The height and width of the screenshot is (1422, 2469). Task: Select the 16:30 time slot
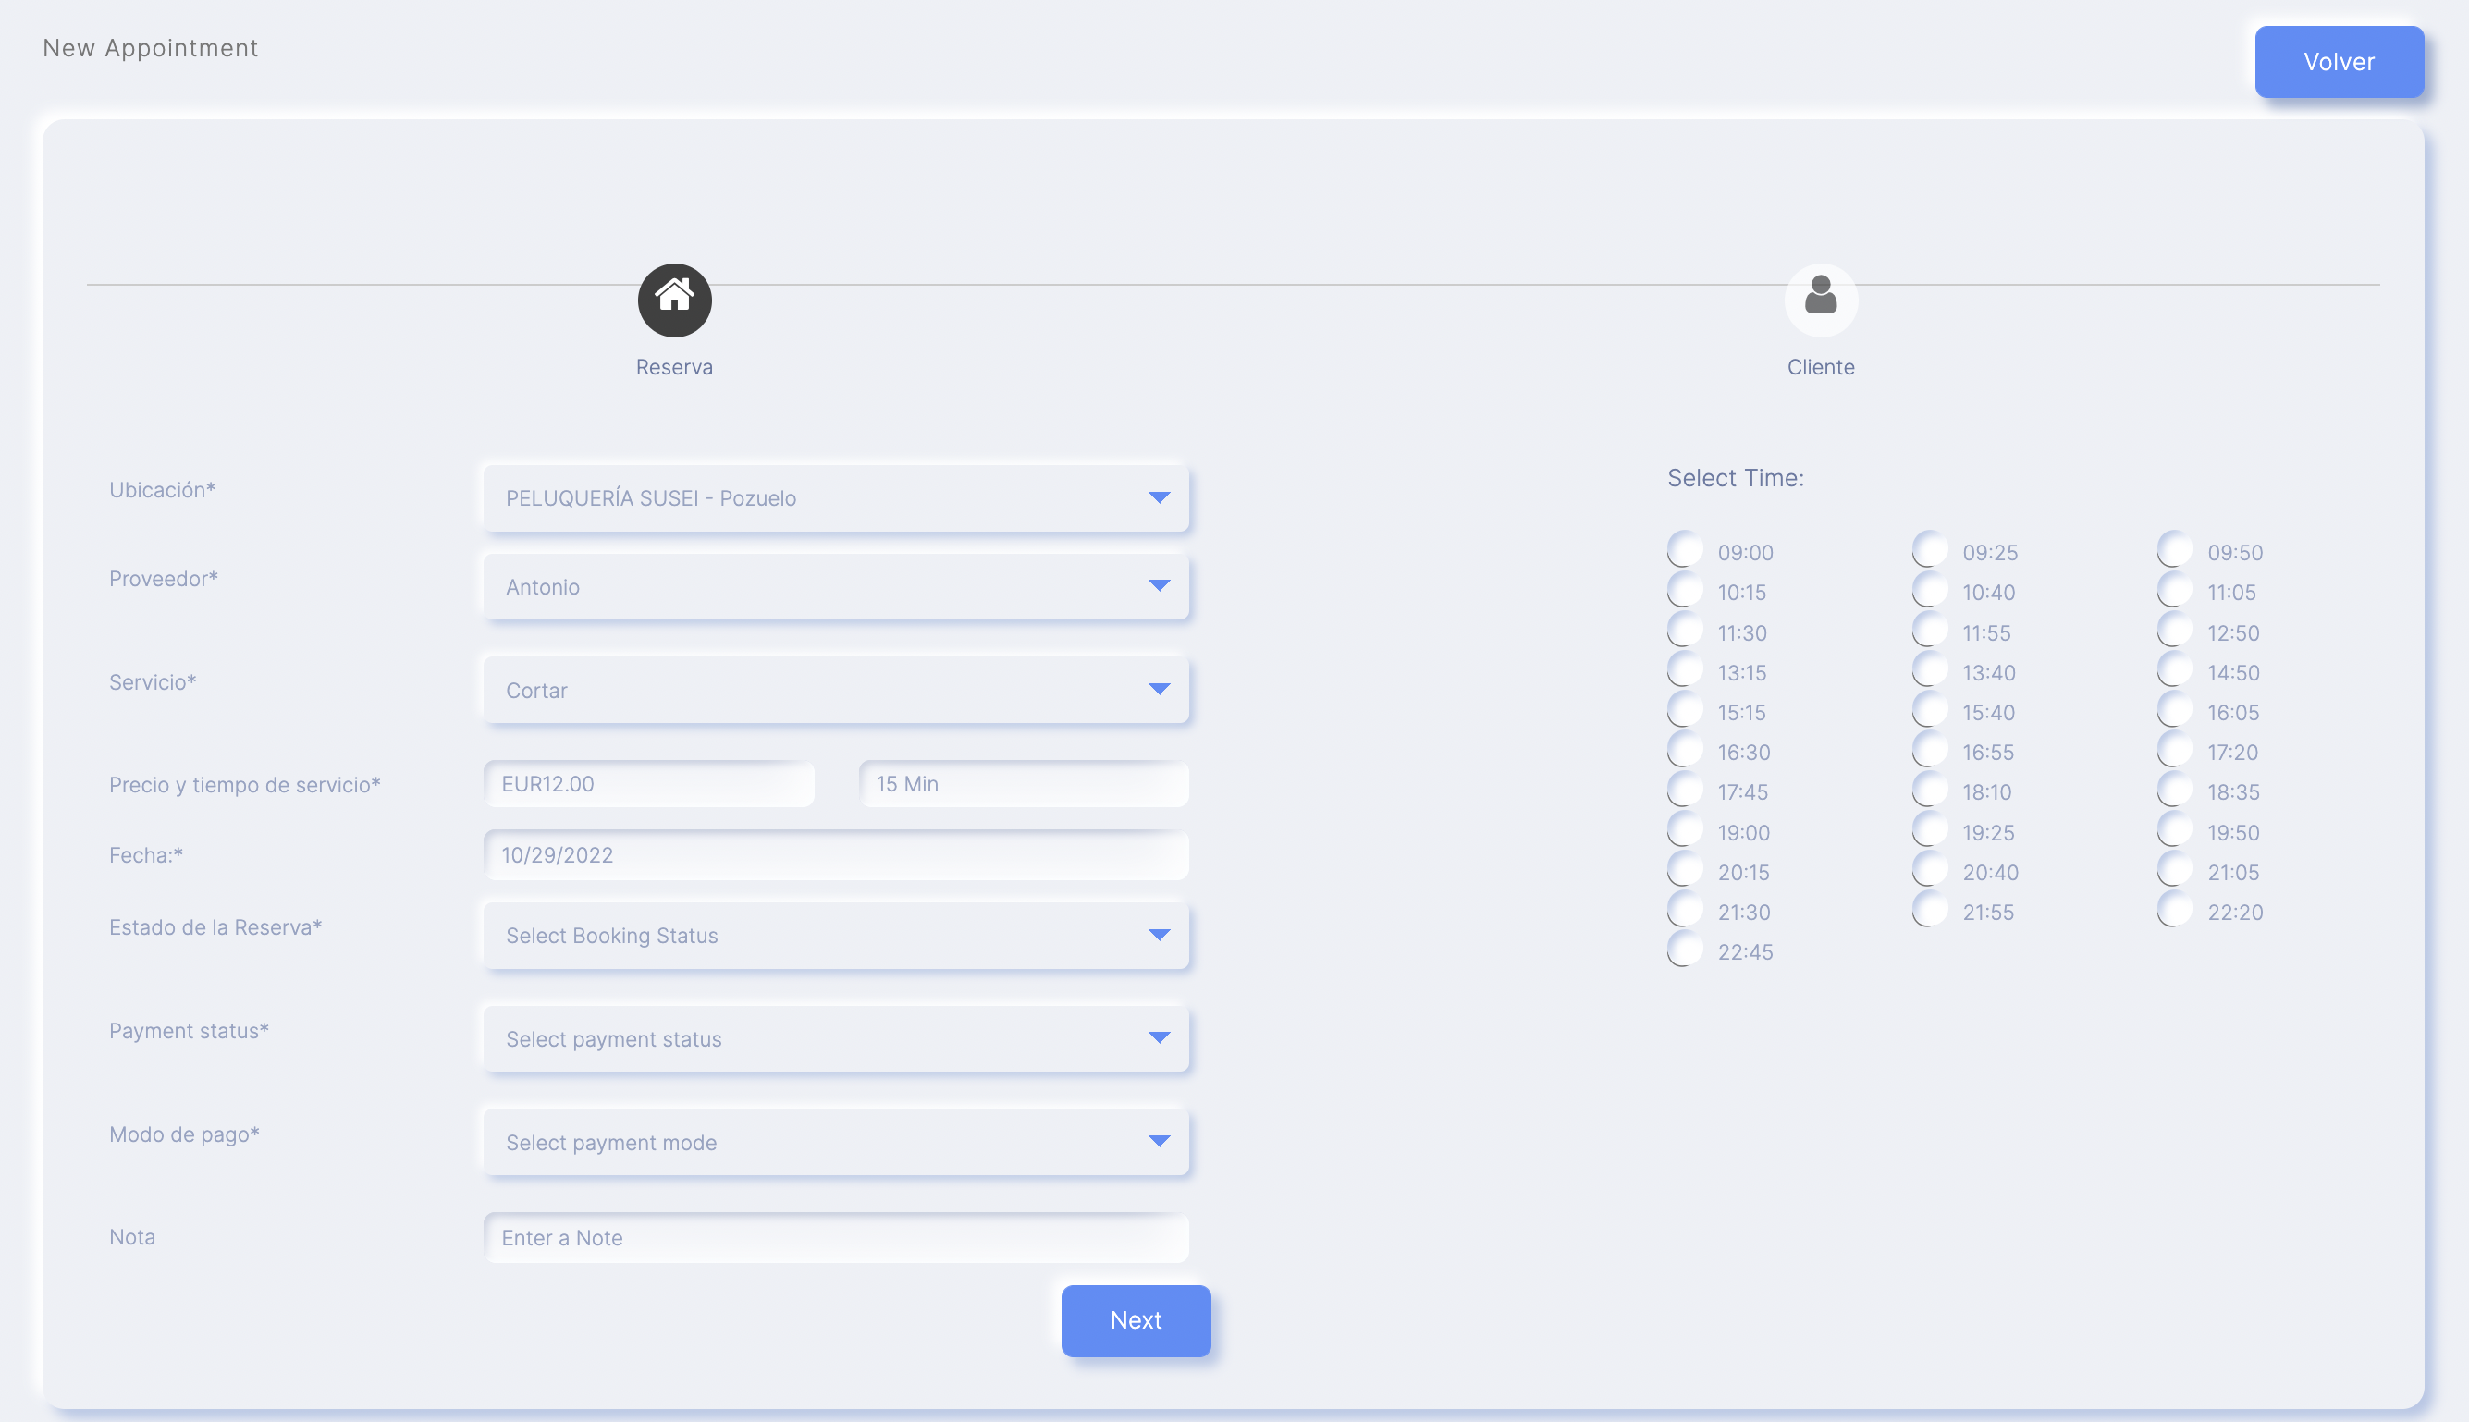[1685, 750]
